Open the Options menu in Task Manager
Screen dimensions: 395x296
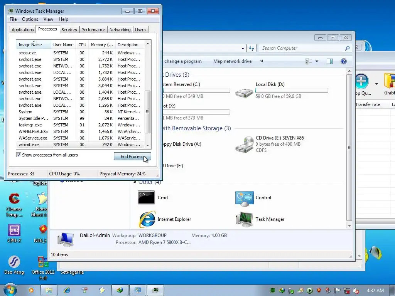pos(30,19)
